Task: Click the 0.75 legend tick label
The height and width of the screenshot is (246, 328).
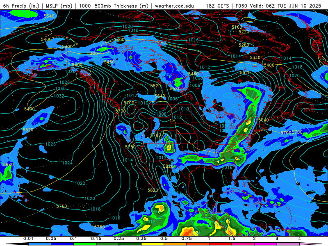Action: click(187, 239)
